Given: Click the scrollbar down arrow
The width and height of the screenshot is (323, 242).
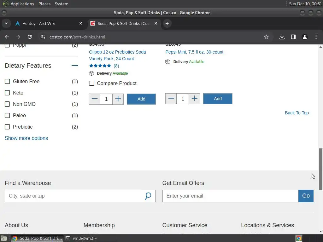Looking at the screenshot, I should 320,232.
